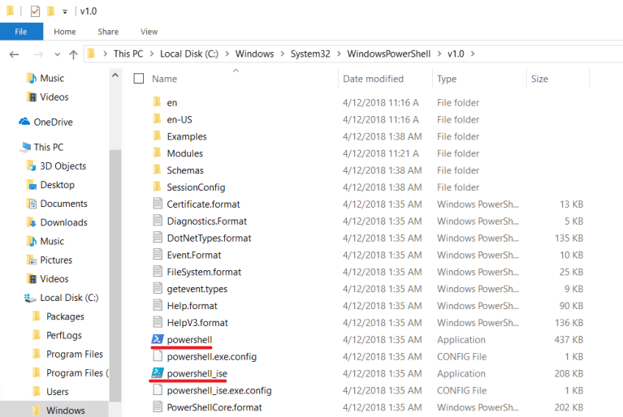Toggle the select all items checkbox
The image size is (623, 417).
coord(139,79)
